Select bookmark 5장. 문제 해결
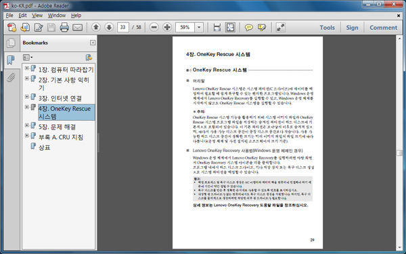406x254 pixels. (x=58, y=127)
